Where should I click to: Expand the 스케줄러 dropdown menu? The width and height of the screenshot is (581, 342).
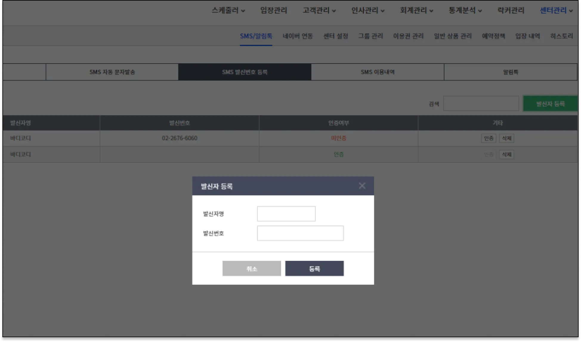point(228,10)
